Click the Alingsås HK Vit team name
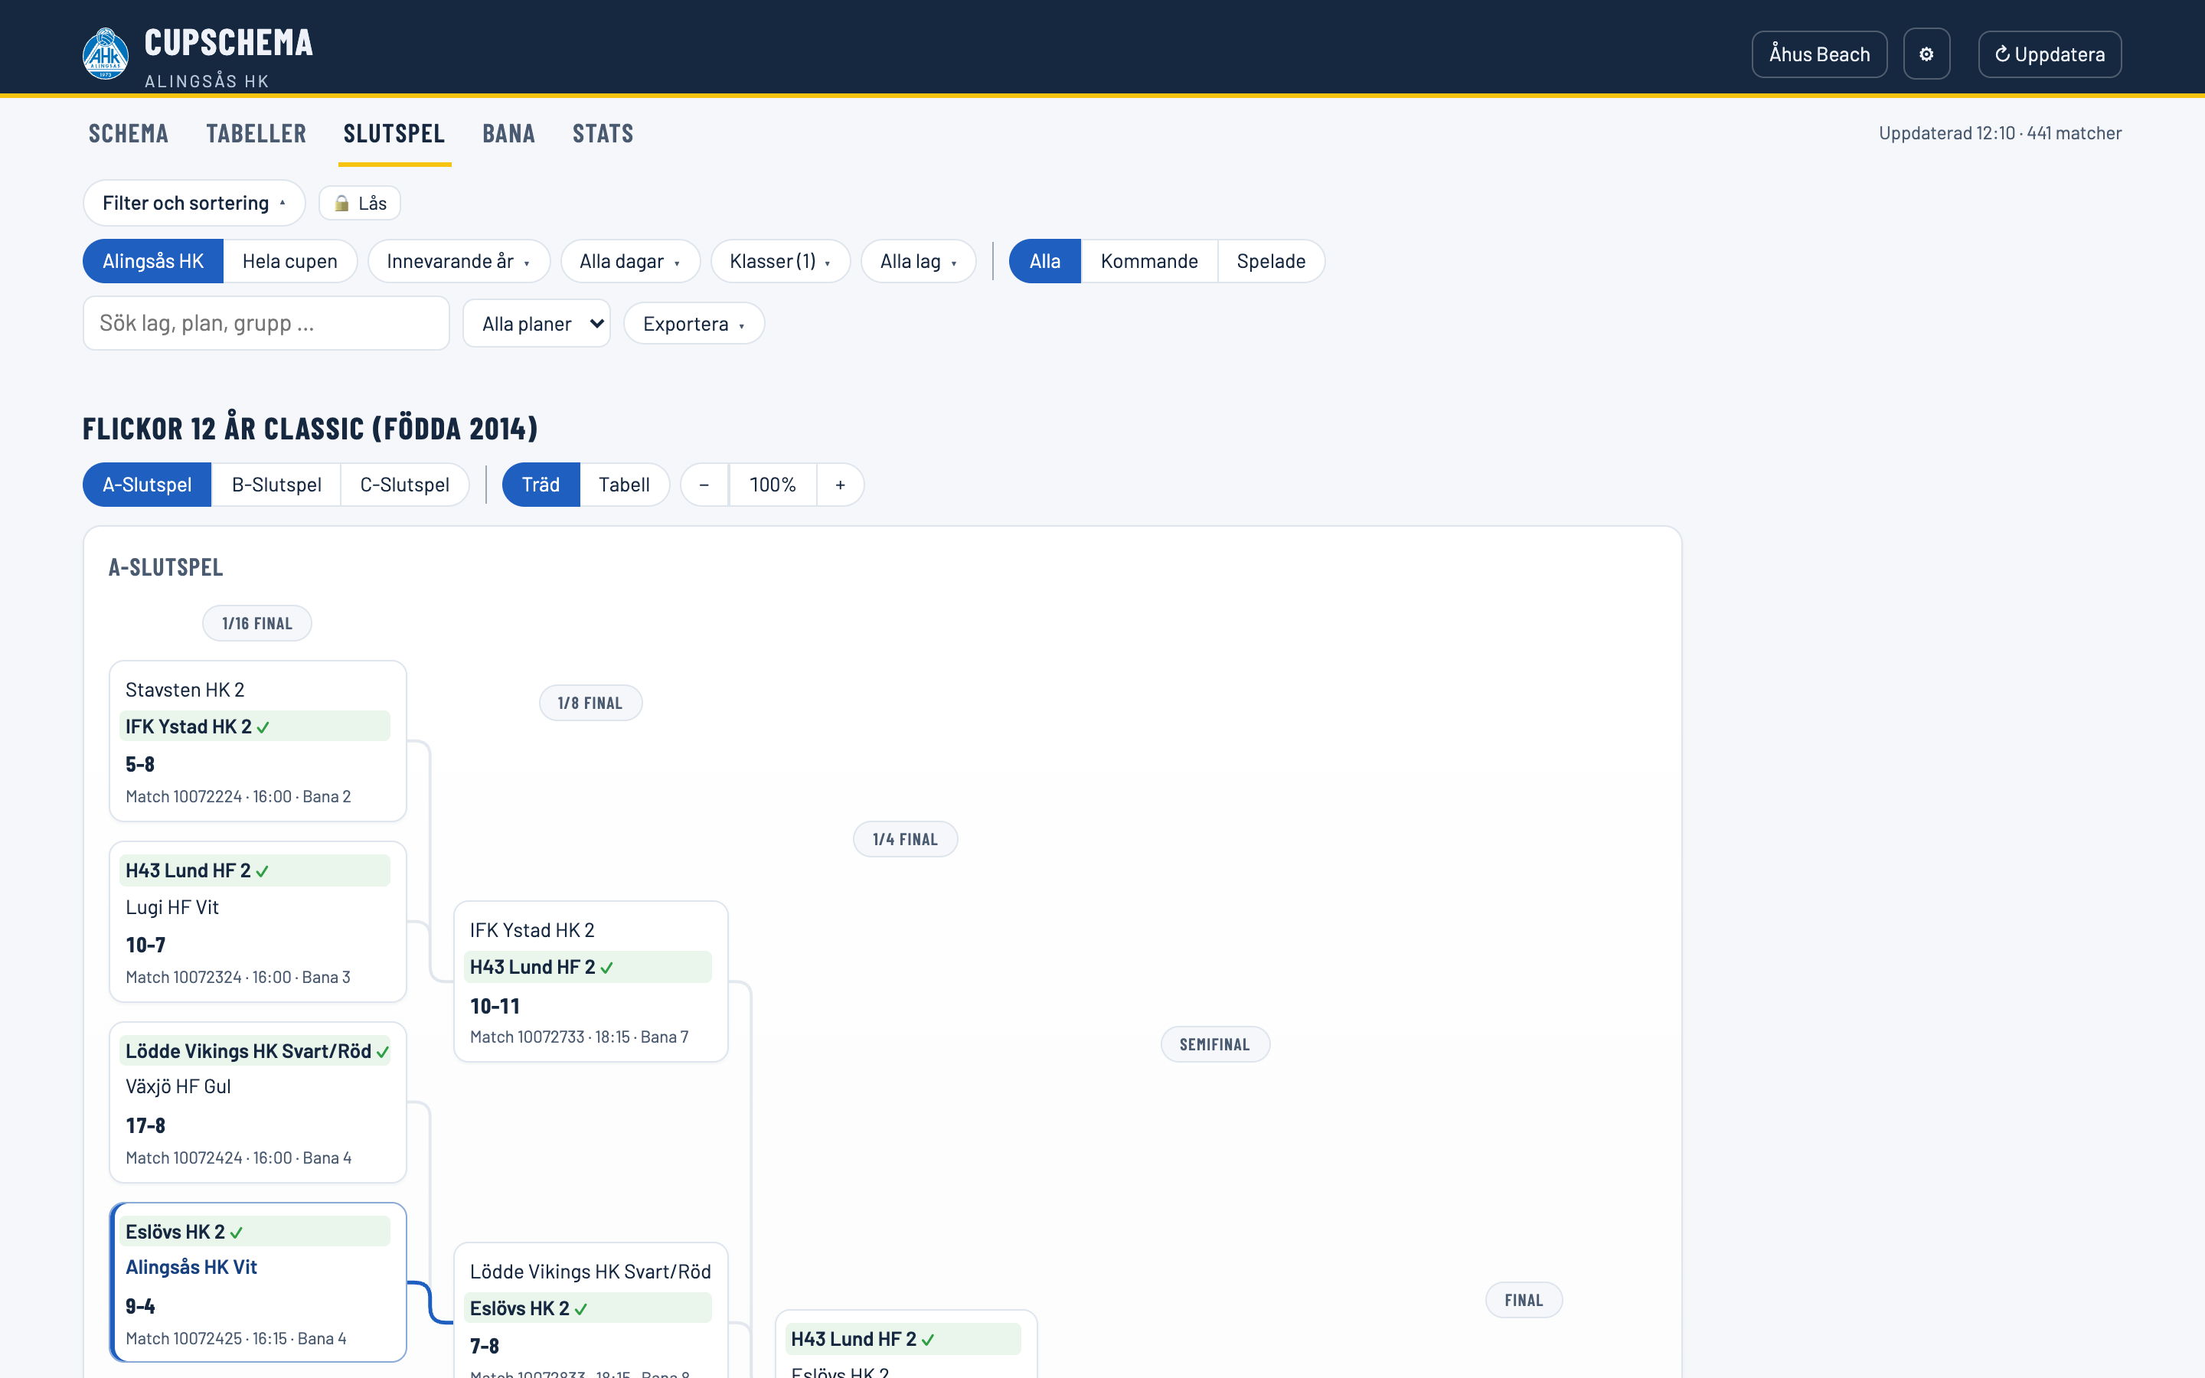The width and height of the screenshot is (2205, 1378). [x=191, y=1268]
